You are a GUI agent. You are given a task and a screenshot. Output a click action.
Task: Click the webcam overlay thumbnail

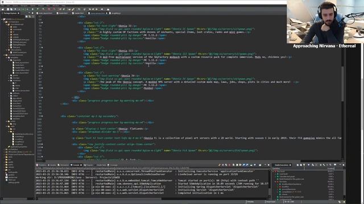tap(325, 22)
